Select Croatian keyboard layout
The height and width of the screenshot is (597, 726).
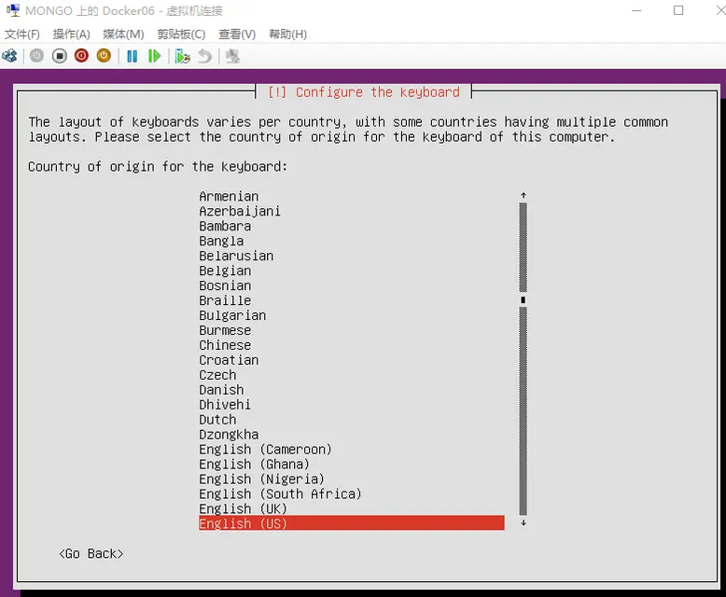click(x=229, y=360)
